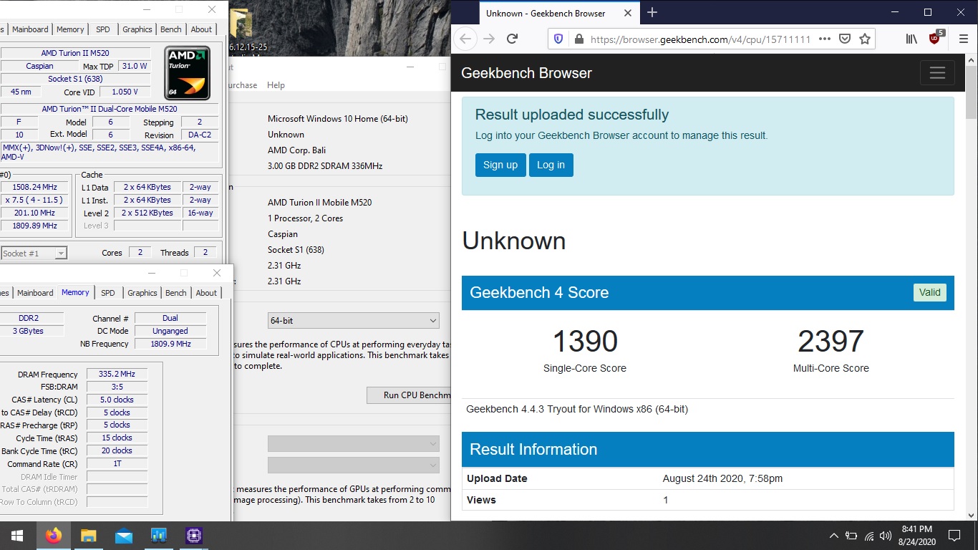Click the DRAM Frequency value 335.2 MHz

[117, 374]
